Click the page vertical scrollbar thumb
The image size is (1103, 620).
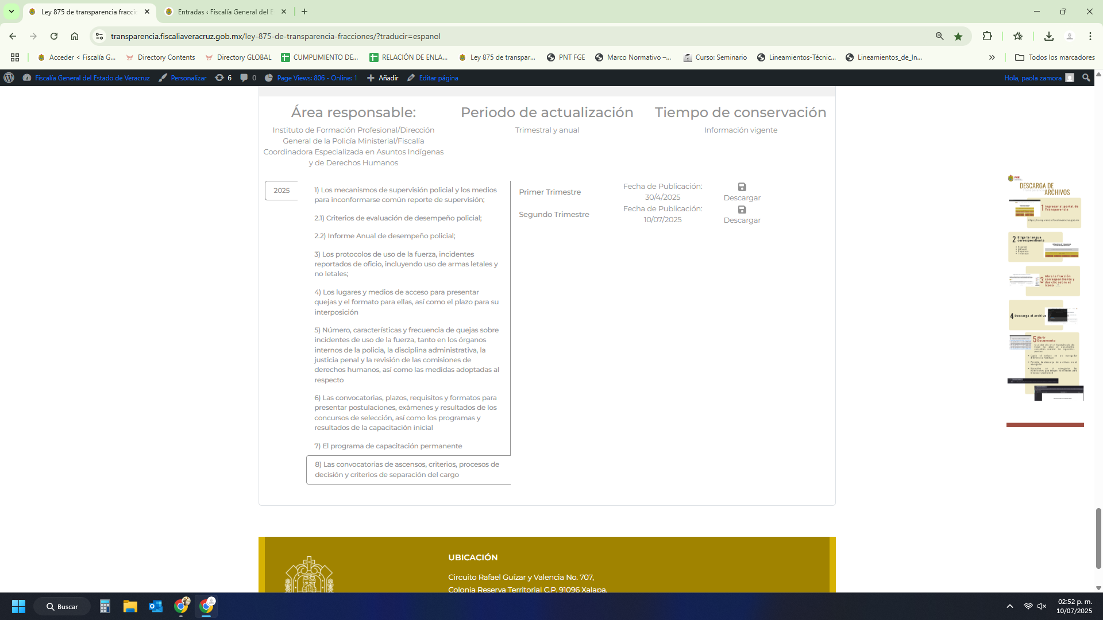point(1098,537)
